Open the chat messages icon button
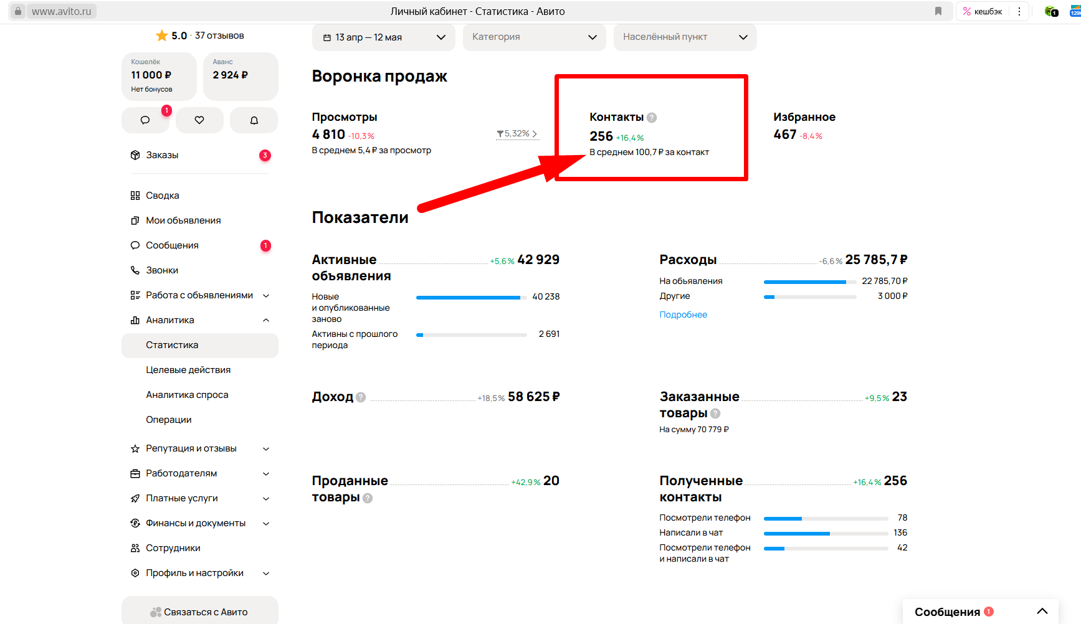The height and width of the screenshot is (624, 1081). (x=145, y=120)
